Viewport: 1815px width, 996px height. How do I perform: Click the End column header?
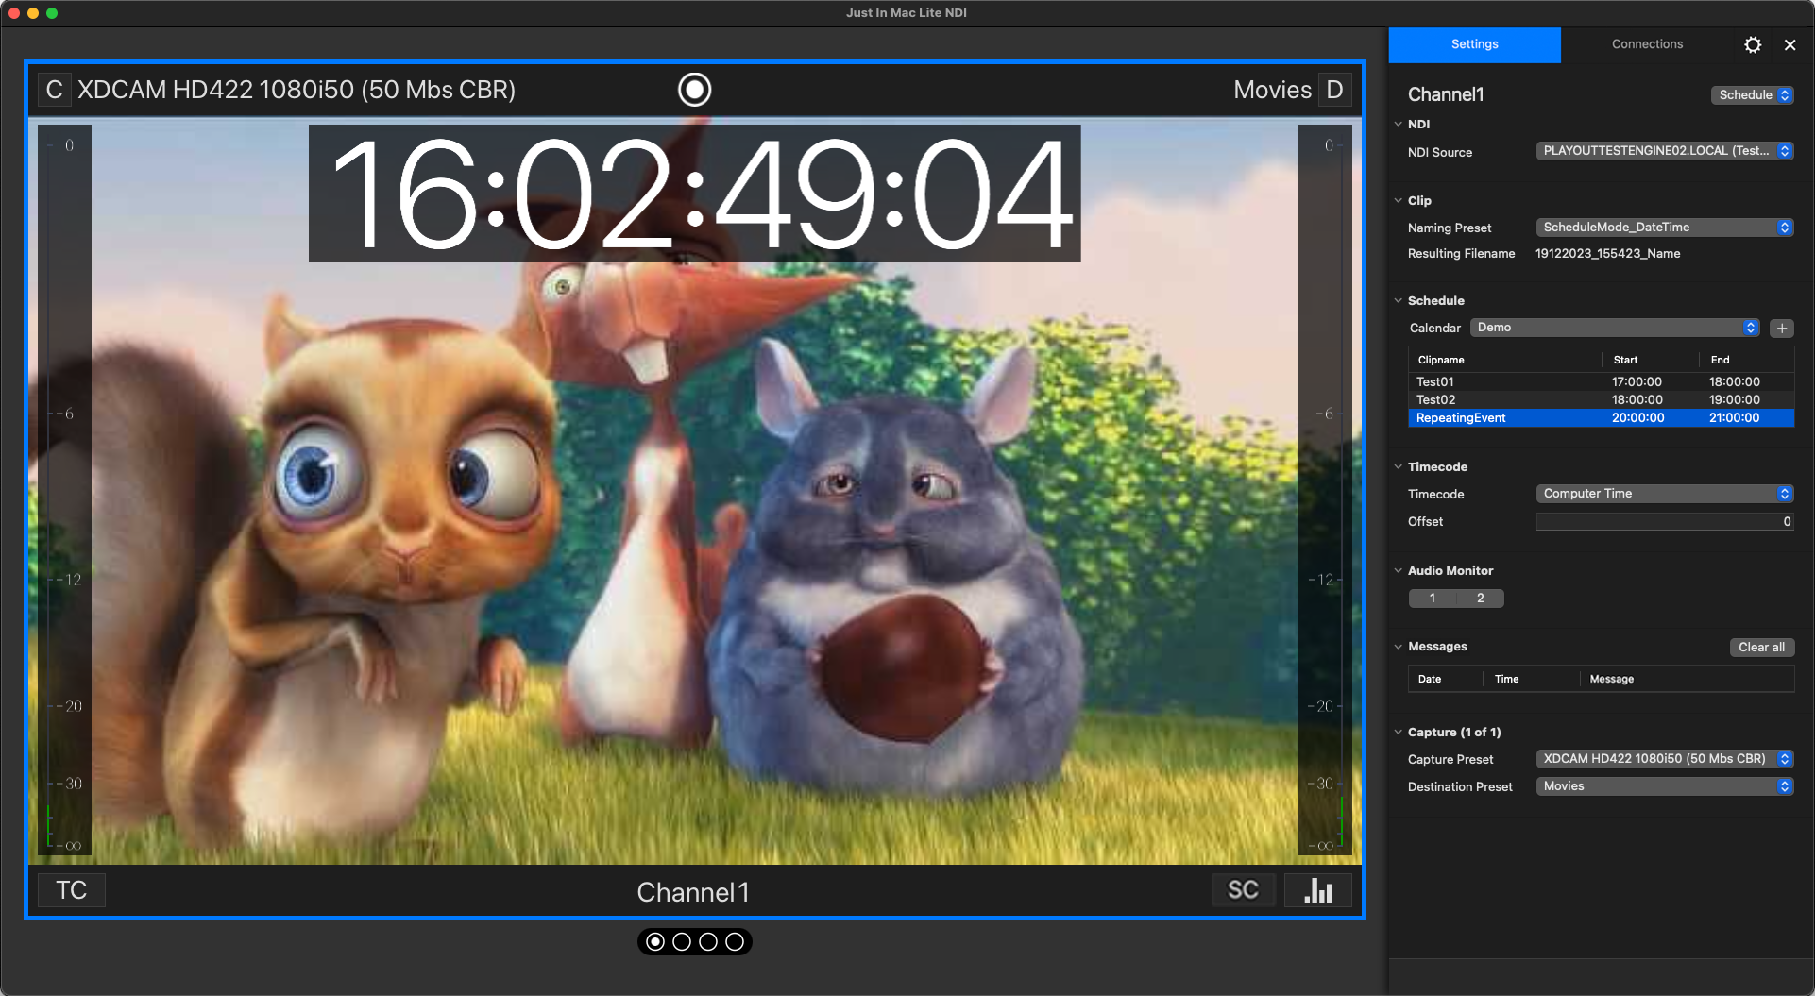tap(1746, 360)
